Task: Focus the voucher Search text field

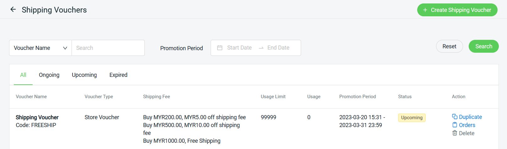Action: (x=108, y=48)
